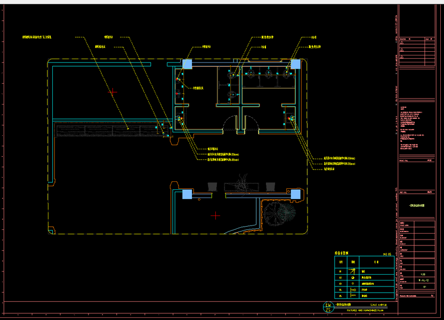Select the vertical English text on the title block border

tap(397, 244)
